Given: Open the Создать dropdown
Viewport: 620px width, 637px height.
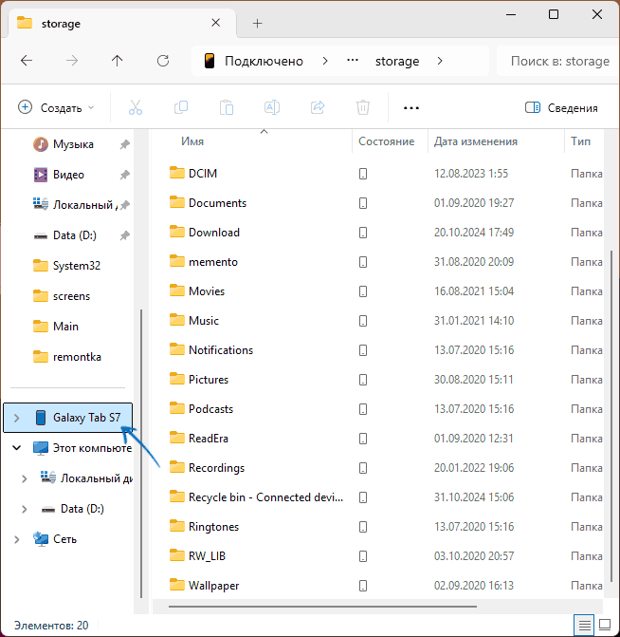Looking at the screenshot, I should [x=57, y=107].
